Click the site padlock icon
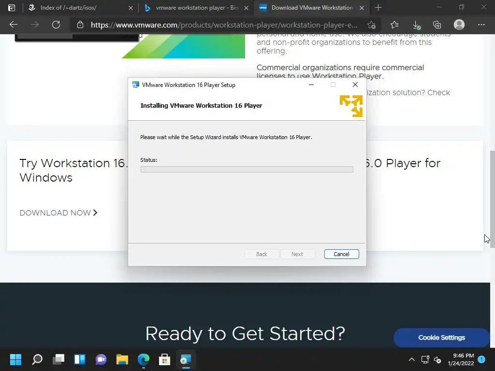Viewport: 495px width, 371px height. click(80, 25)
